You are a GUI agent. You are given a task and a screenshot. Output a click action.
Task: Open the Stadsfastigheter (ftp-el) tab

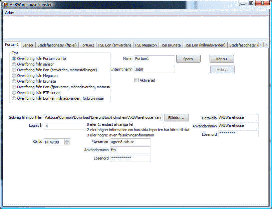[57, 45]
